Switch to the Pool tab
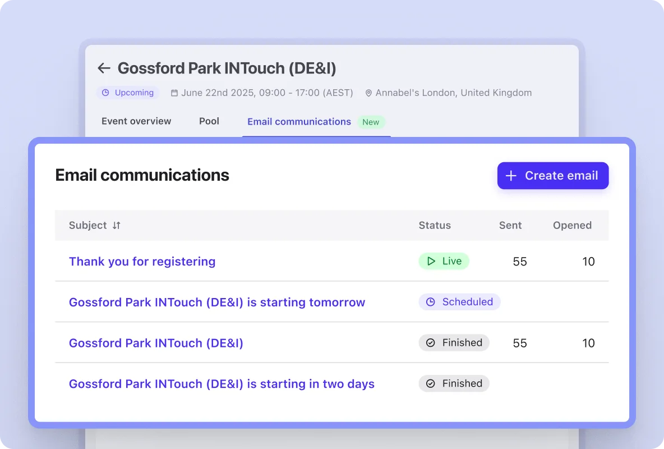This screenshot has height=449, width=664. pos(209,121)
